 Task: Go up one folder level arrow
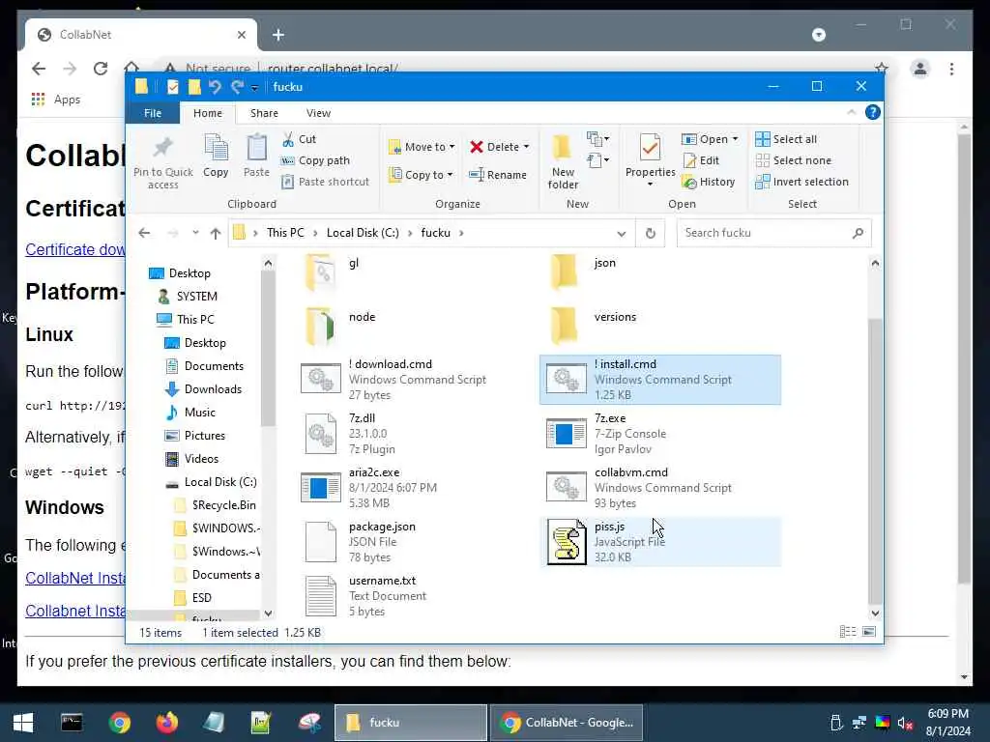point(216,234)
